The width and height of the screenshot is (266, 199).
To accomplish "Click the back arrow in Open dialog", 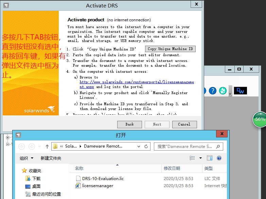I will click(21, 147).
